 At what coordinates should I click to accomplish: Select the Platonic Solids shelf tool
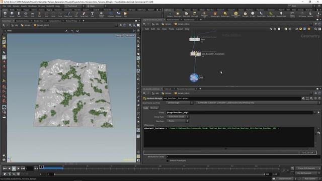pyautogui.click(x=101, y=14)
